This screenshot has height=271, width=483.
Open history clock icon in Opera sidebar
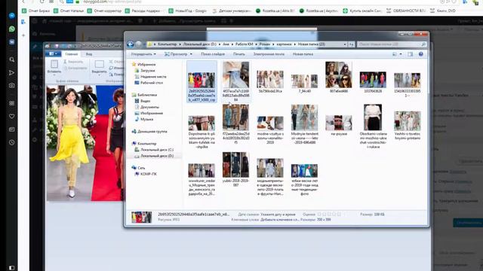click(12, 142)
